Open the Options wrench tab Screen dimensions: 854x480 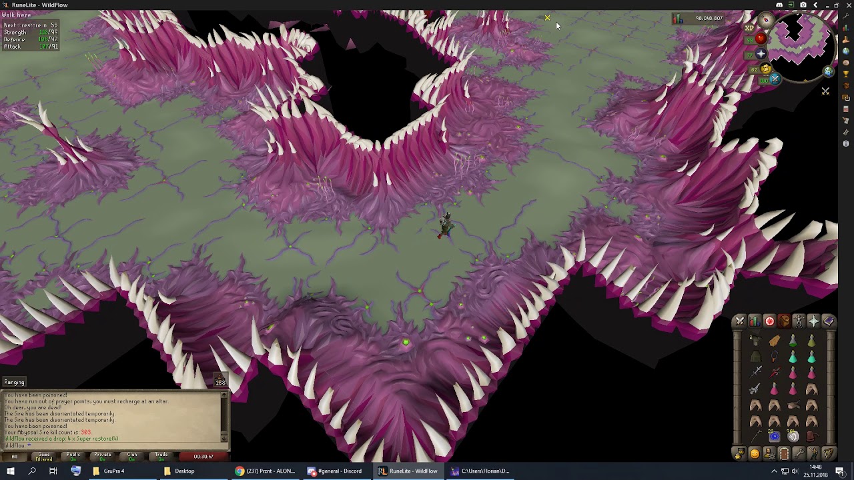click(x=799, y=453)
